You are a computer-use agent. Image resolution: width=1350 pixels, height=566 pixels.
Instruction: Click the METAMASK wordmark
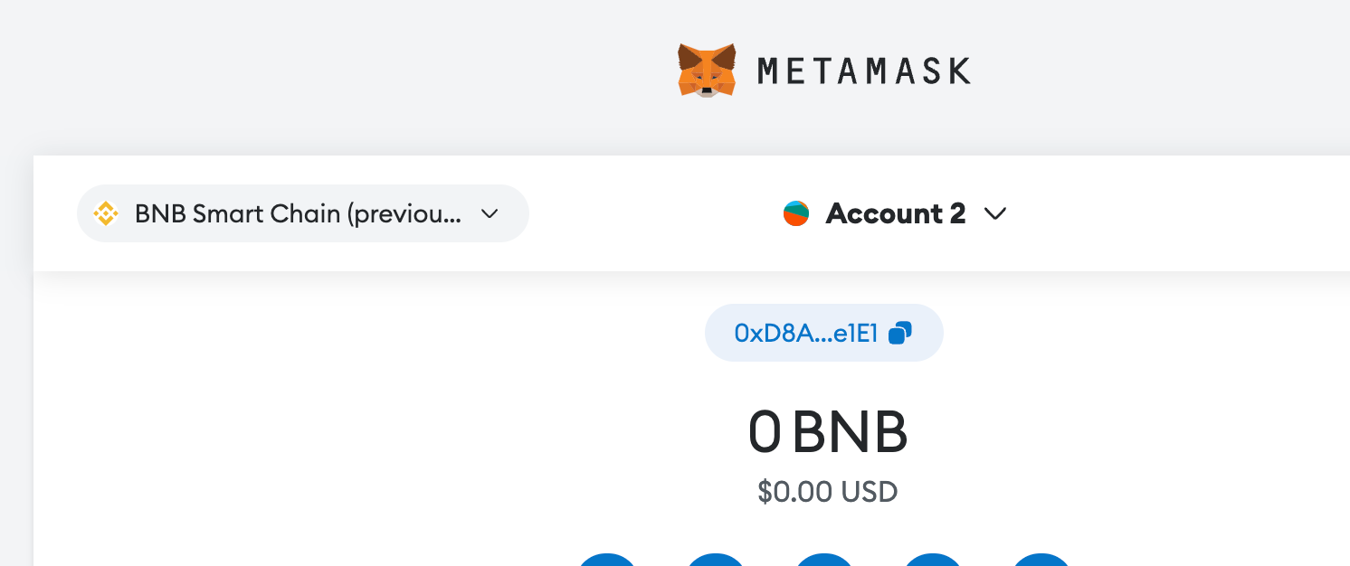tap(862, 70)
